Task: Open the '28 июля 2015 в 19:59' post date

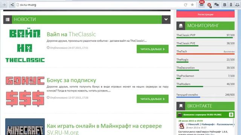Action: click(191, 121)
